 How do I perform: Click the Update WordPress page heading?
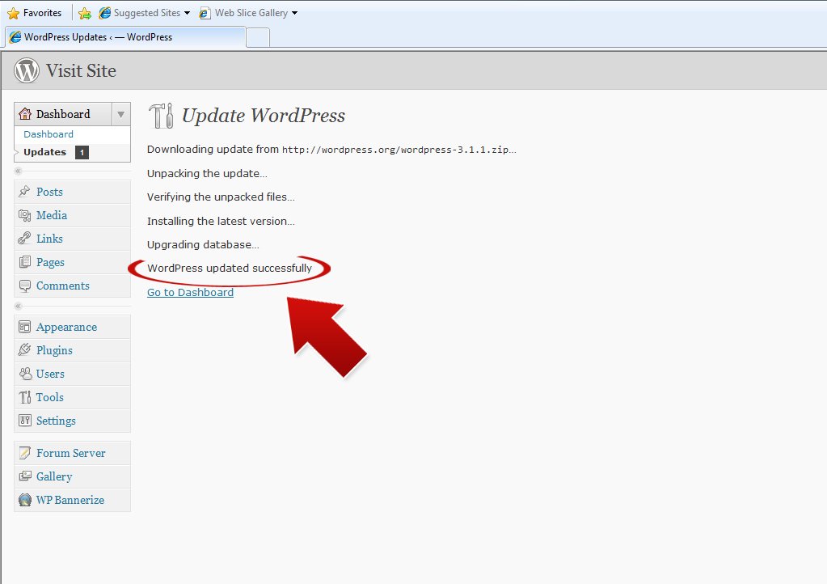[264, 116]
